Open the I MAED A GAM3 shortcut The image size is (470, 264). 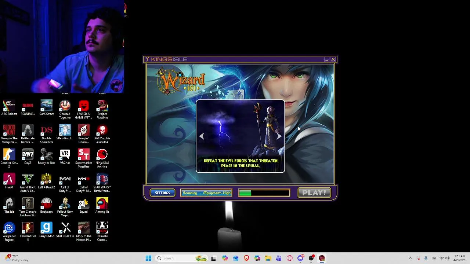click(83, 110)
